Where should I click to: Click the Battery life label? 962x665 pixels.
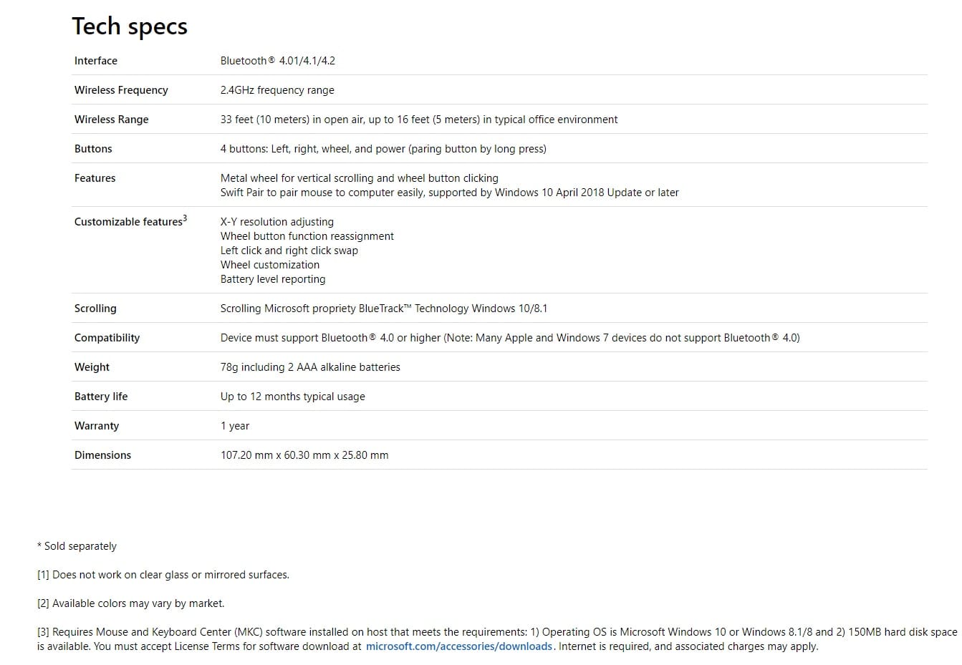tap(101, 397)
